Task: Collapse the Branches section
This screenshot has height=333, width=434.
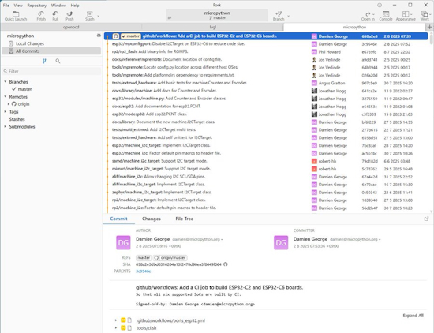Action: click(6, 81)
